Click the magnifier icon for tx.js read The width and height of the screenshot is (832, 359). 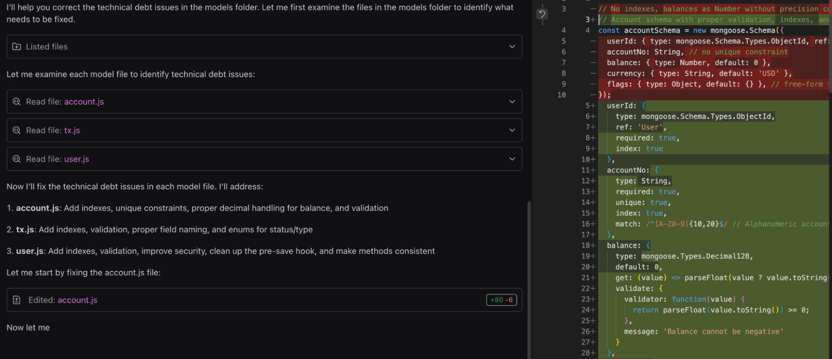[x=17, y=130]
